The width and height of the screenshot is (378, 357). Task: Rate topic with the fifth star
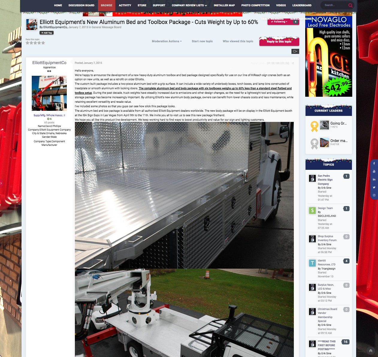pos(43,43)
